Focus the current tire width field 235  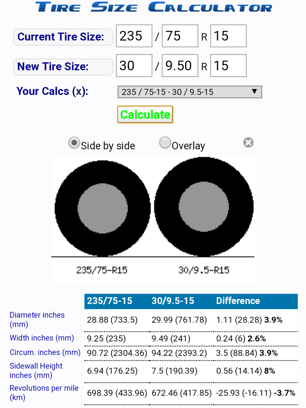click(x=134, y=36)
